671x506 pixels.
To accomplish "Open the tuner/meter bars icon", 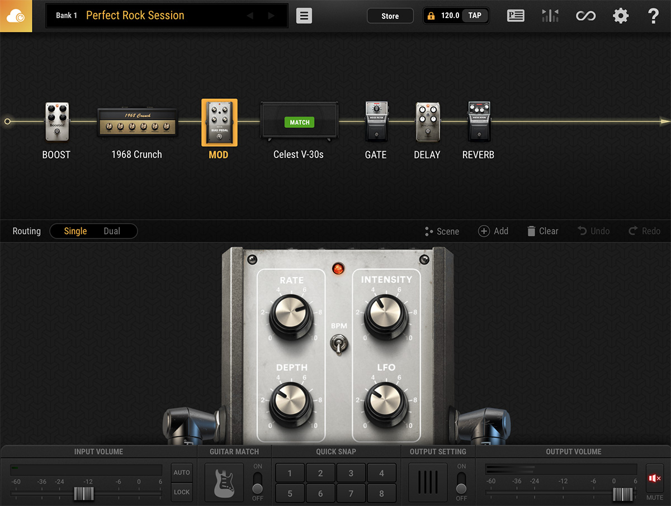I will [550, 16].
